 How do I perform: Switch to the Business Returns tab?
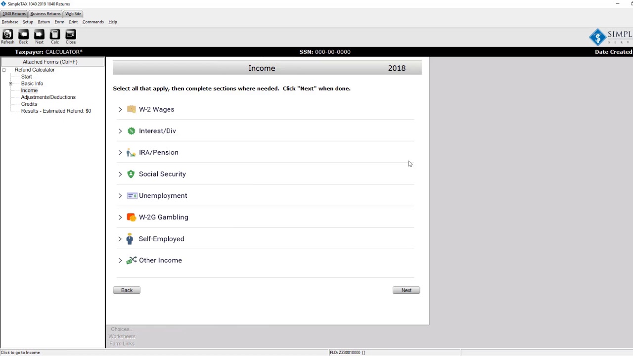pos(45,14)
